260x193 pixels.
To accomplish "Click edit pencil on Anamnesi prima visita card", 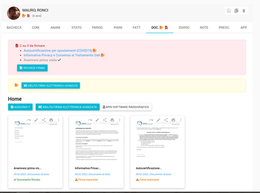I will [36, 120].
